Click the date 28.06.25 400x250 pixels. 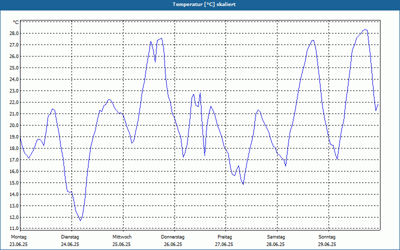275,244
